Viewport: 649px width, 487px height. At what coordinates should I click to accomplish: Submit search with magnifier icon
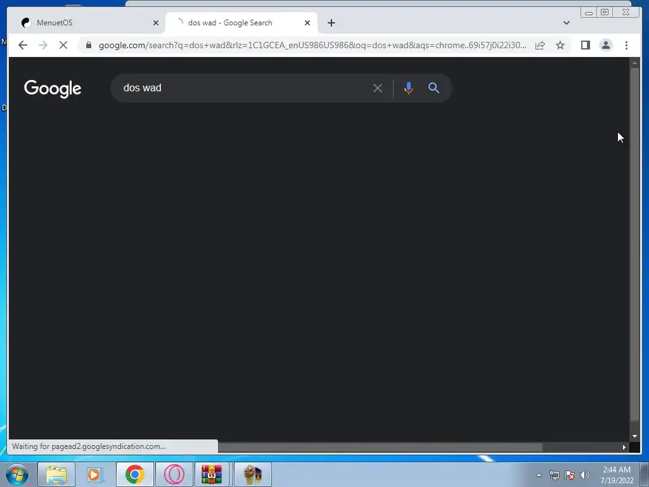pos(434,88)
